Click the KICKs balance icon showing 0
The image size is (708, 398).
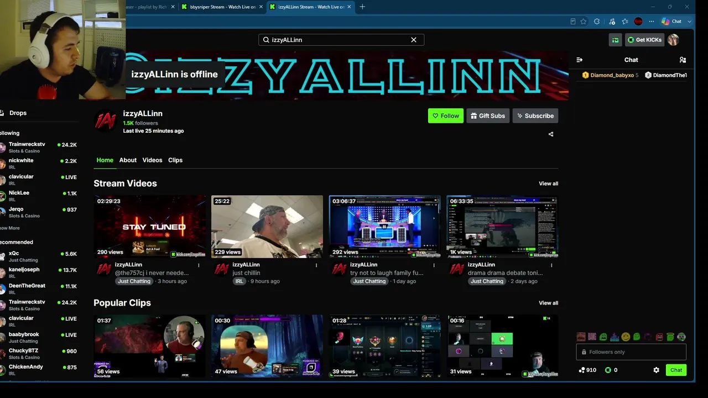[x=608, y=370]
